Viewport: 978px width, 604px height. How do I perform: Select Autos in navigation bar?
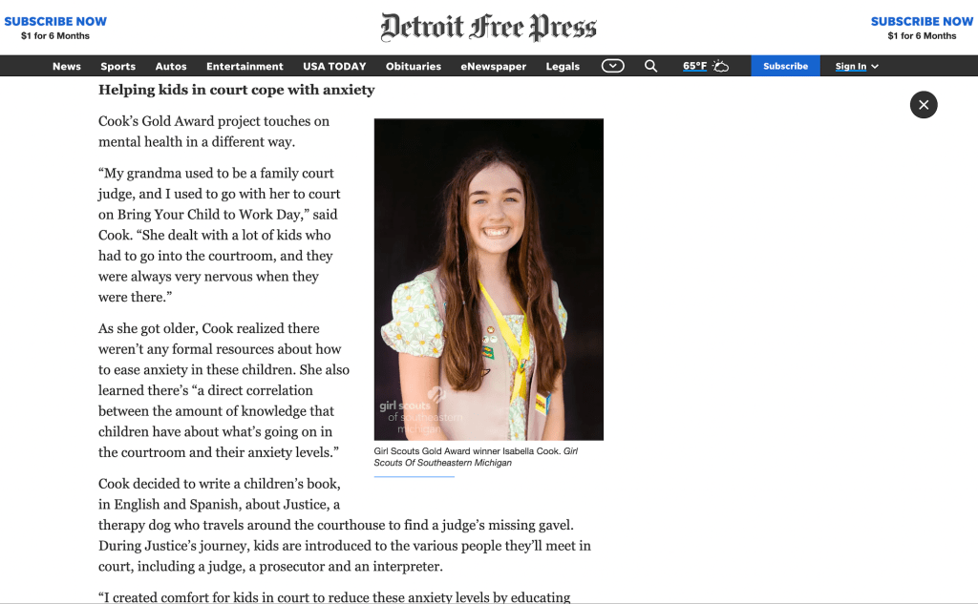click(x=171, y=66)
